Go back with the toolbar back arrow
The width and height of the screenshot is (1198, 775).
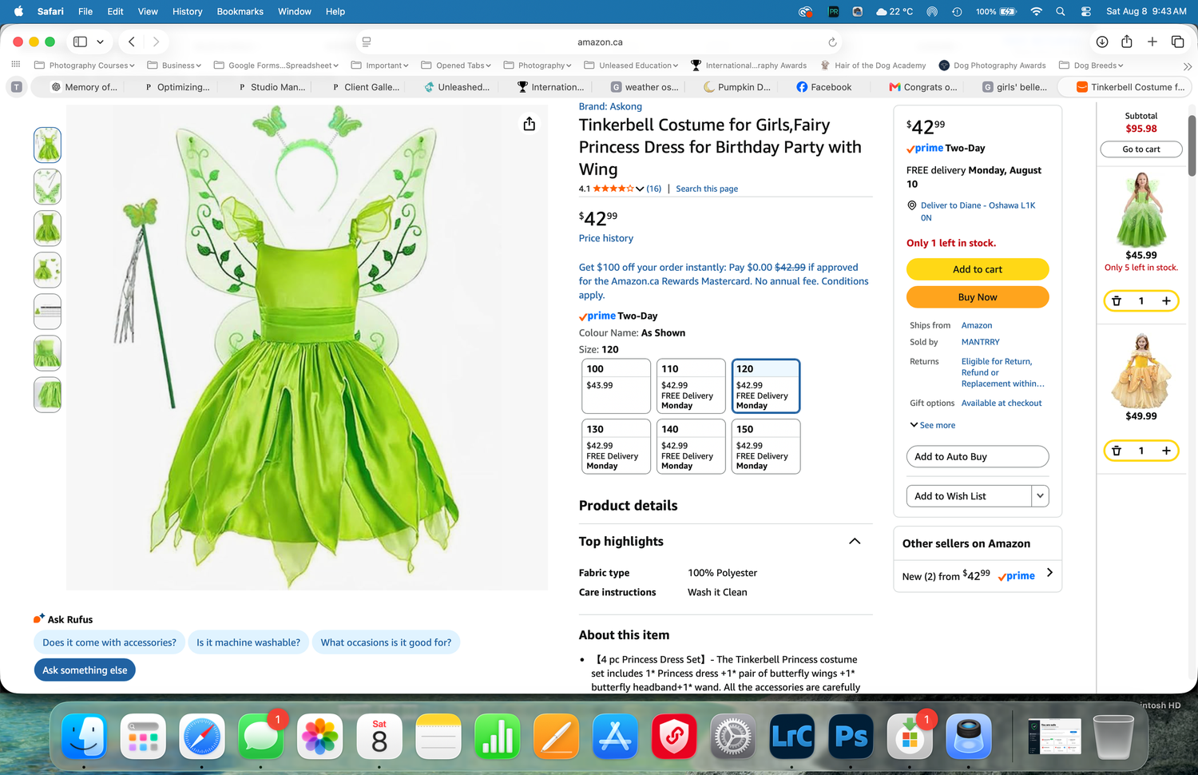tap(132, 42)
